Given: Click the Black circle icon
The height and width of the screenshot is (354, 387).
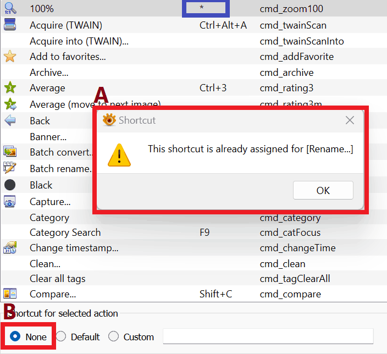Looking at the screenshot, I should [x=10, y=185].
